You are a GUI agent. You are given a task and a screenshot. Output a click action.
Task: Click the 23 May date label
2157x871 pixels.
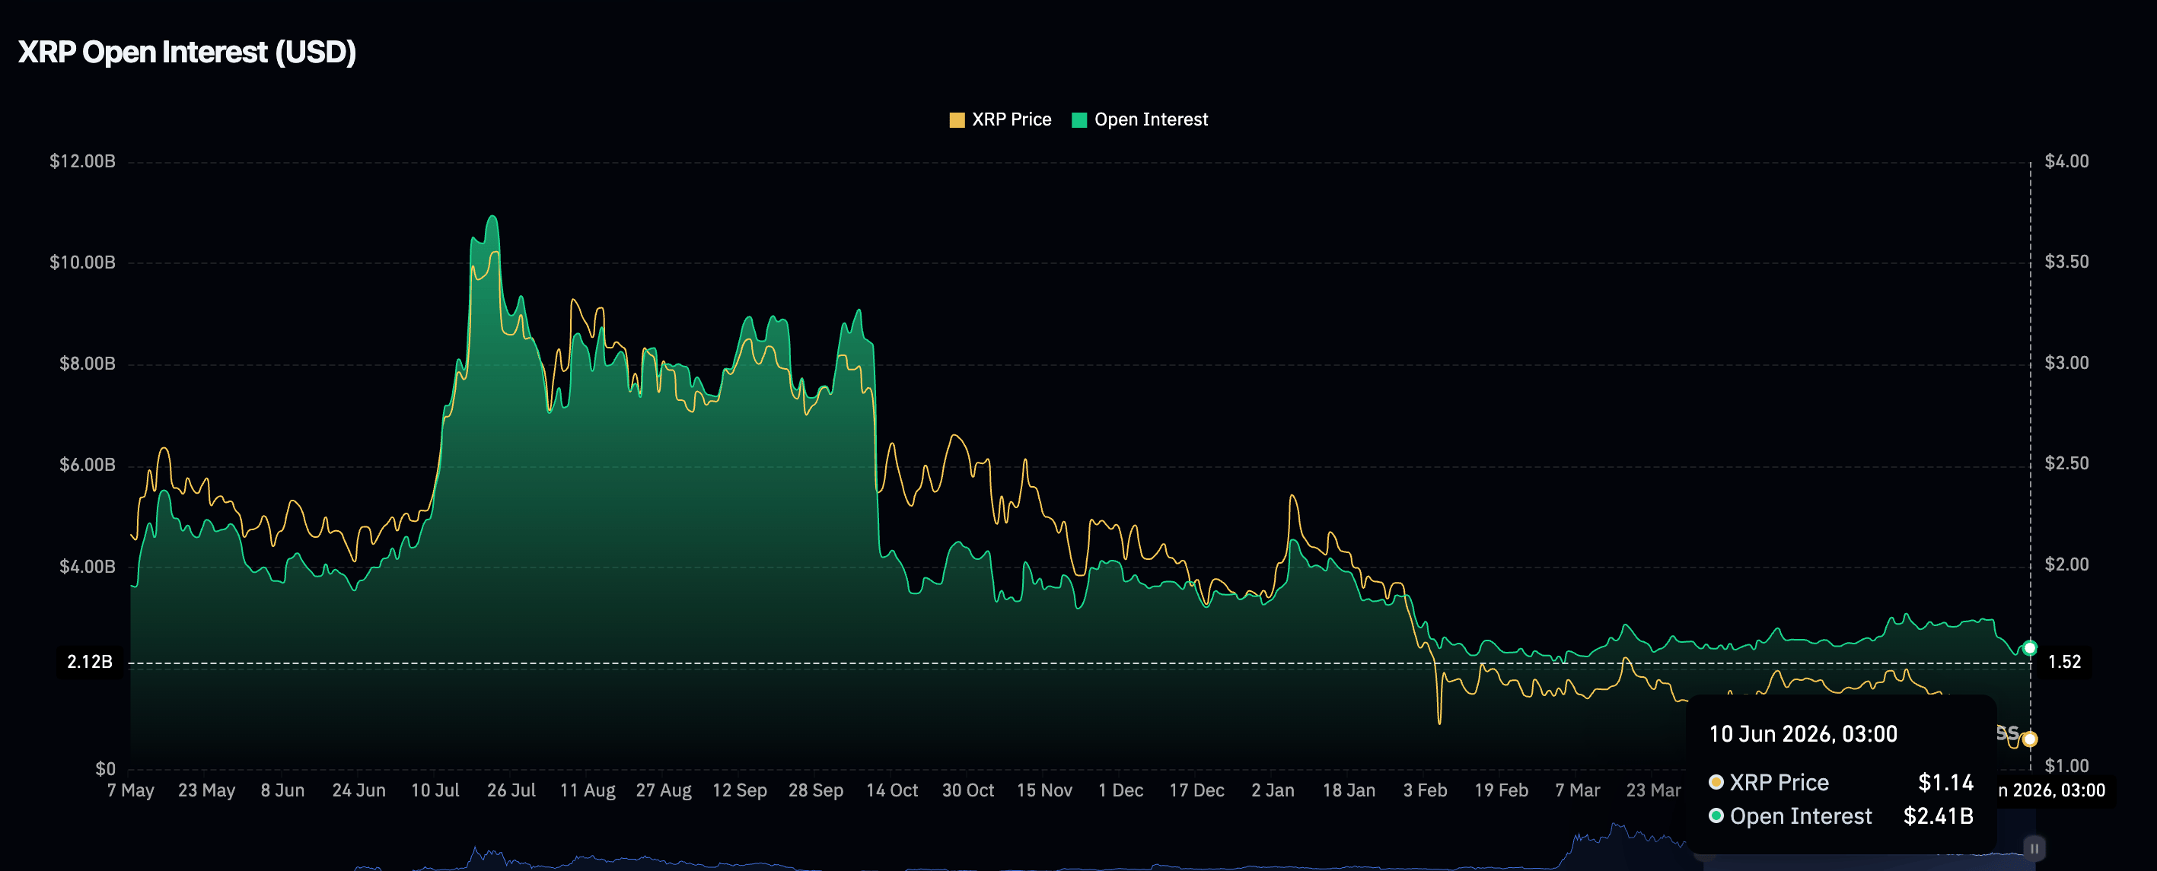pyautogui.click(x=207, y=790)
